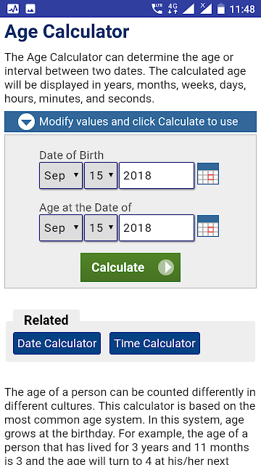Tap the activity monitor icon in status bar
The width and height of the screenshot is (261, 465).
13,9
